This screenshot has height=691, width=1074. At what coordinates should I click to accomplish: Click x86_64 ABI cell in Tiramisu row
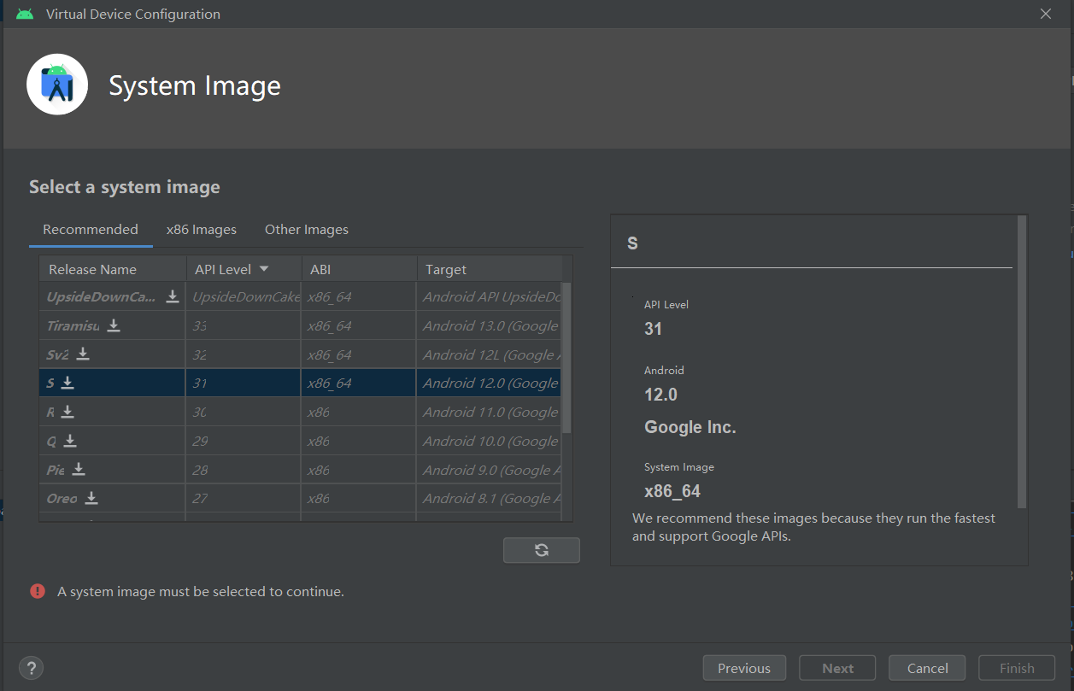[359, 325]
